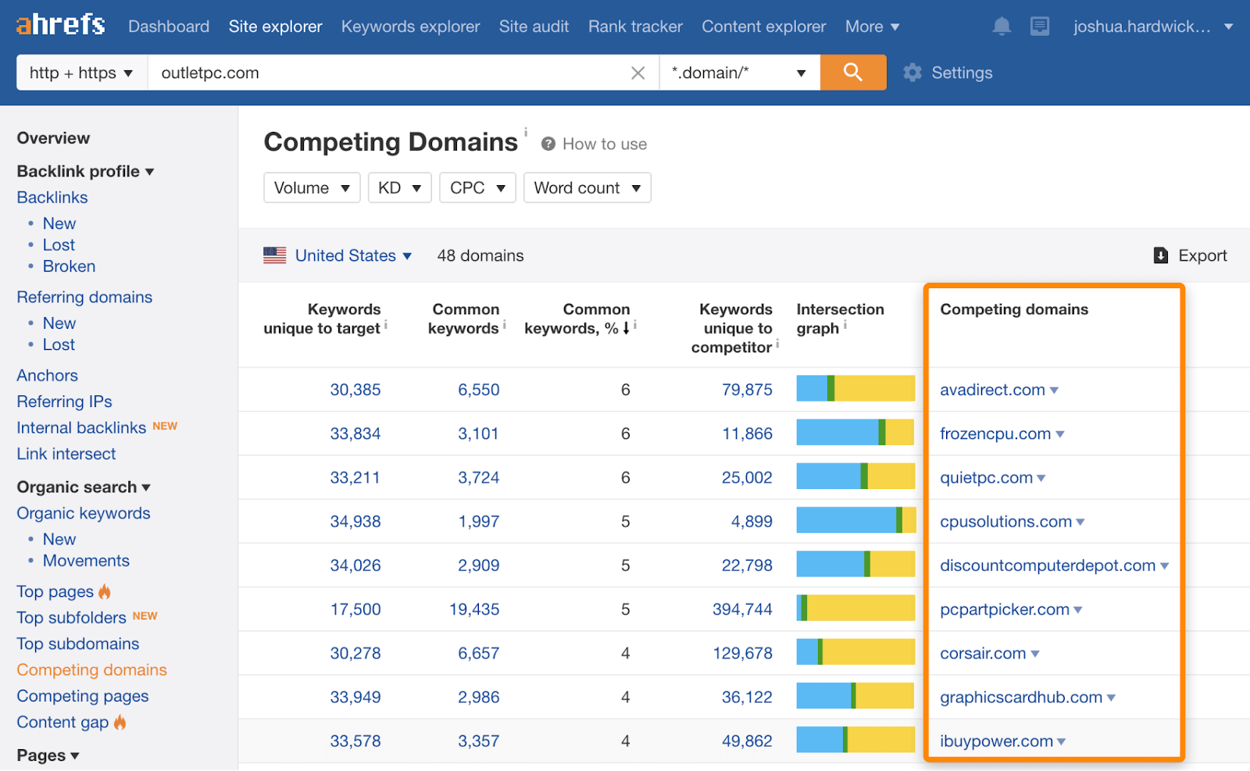Click the sort arrow on Common keywords, %
The height and width of the screenshot is (771, 1250).
tap(626, 328)
